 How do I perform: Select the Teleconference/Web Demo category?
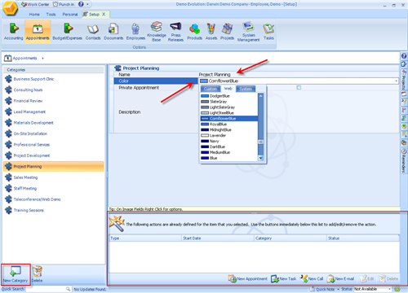[37, 199]
